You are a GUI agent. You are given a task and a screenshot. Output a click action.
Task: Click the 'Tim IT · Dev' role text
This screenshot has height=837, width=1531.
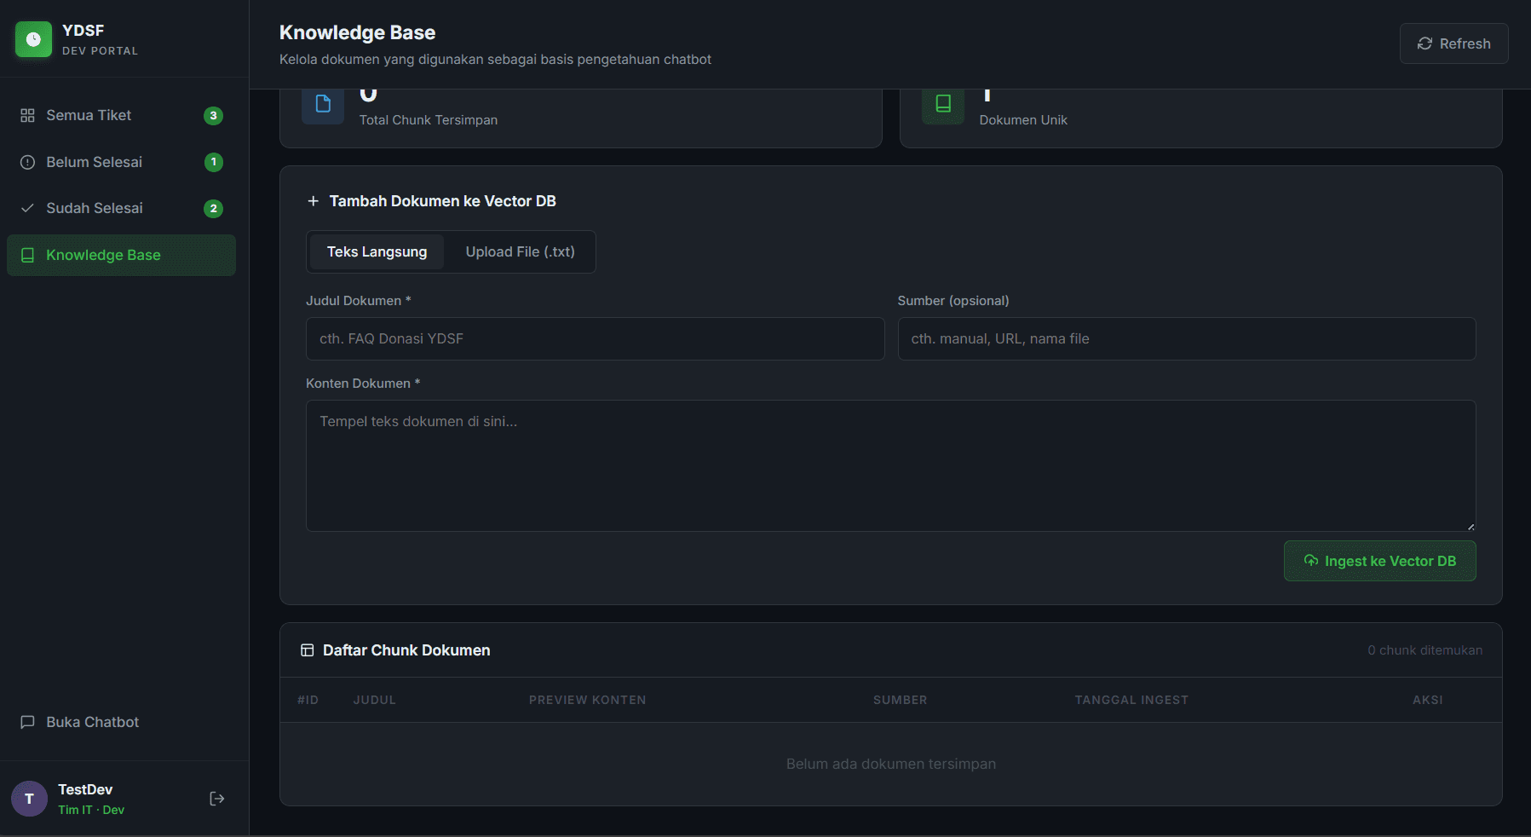point(91,810)
